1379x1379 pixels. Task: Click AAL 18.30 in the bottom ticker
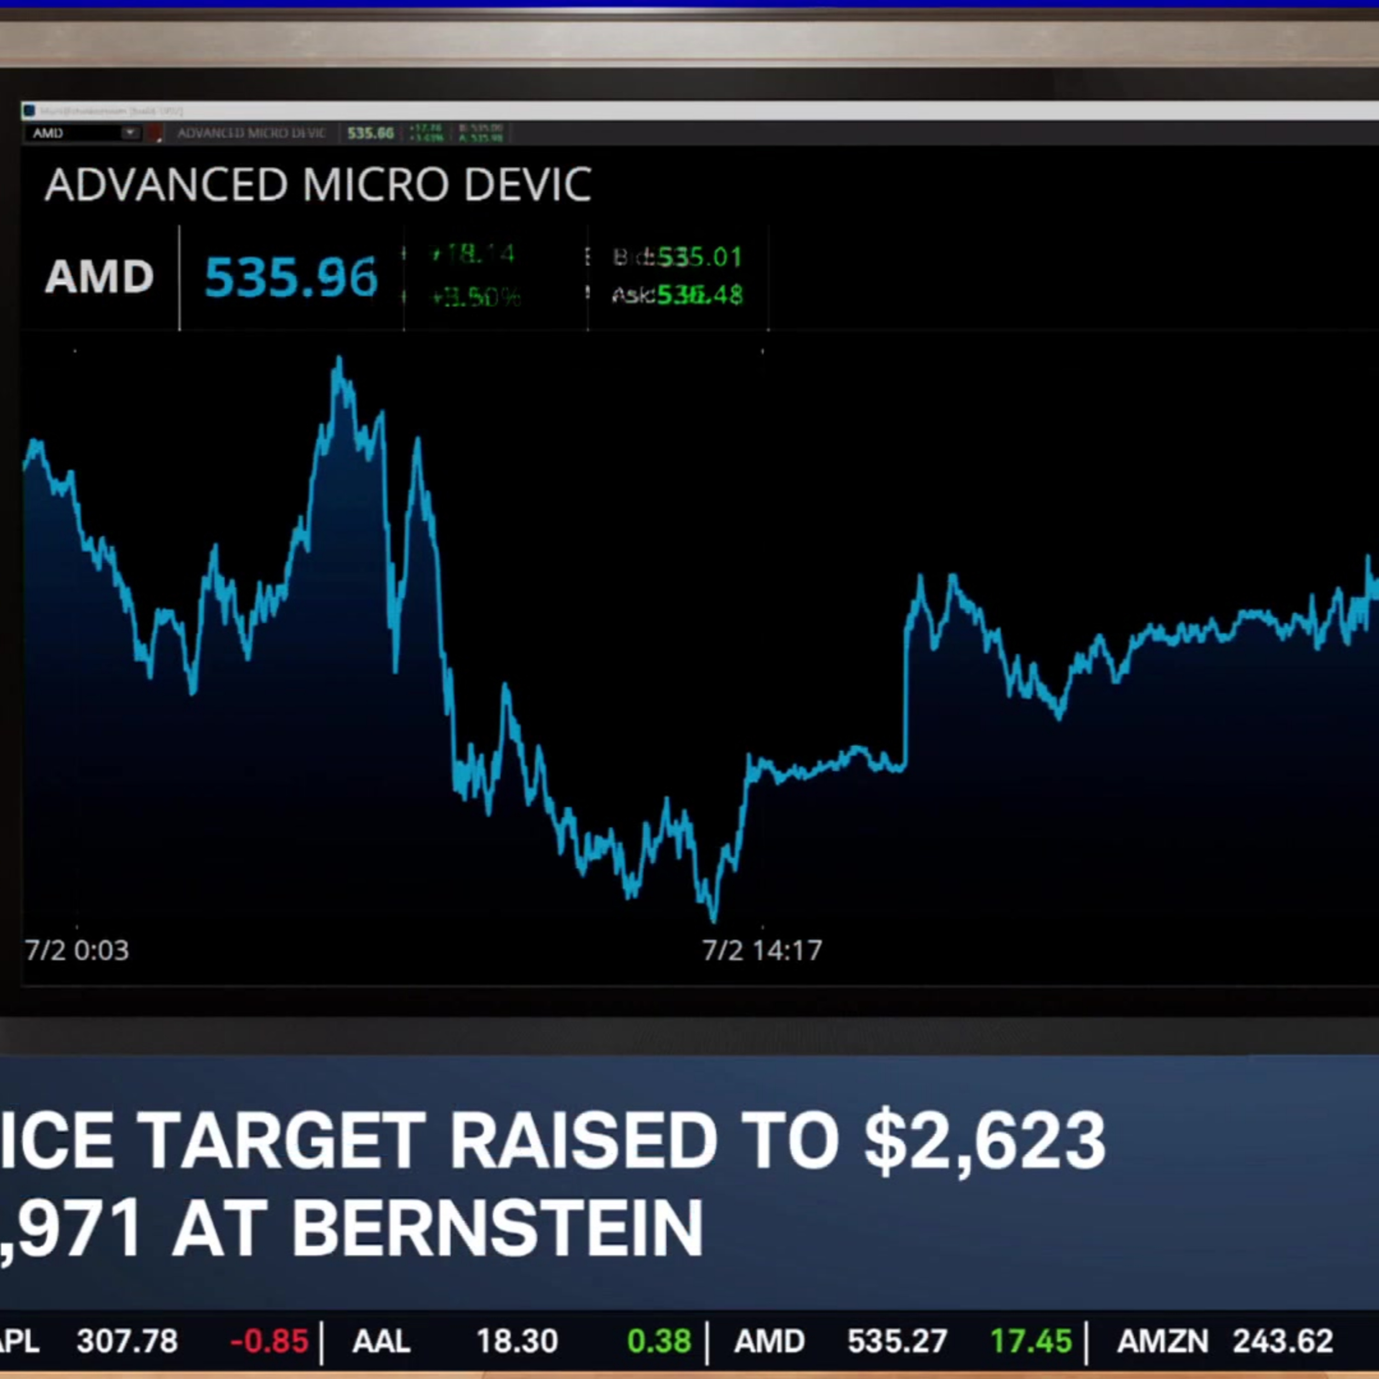(456, 1342)
